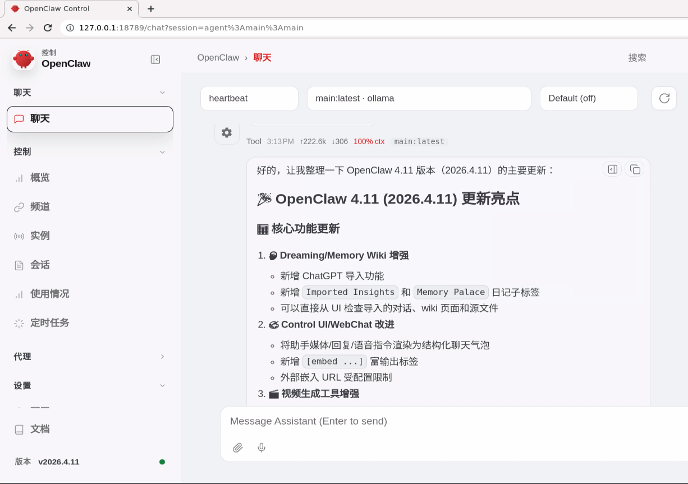Collapse the 控制 sidebar section
The height and width of the screenshot is (484, 688).
point(162,152)
